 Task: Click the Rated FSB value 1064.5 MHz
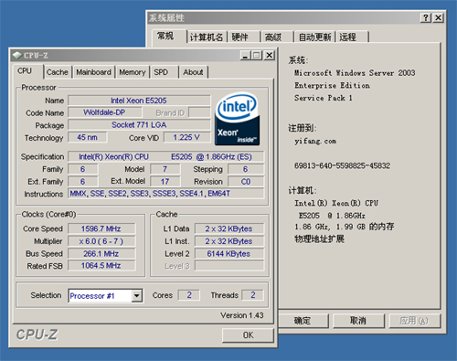pyautogui.click(x=101, y=266)
